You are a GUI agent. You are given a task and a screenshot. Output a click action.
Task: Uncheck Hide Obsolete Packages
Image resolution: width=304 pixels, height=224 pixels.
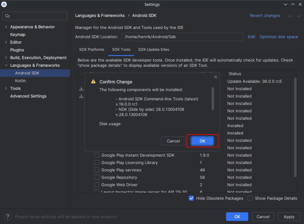tap(191, 198)
